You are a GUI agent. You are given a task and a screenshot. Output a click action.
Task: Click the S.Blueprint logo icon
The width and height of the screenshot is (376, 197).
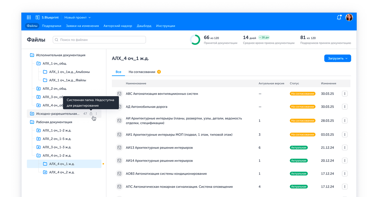pos(38,18)
